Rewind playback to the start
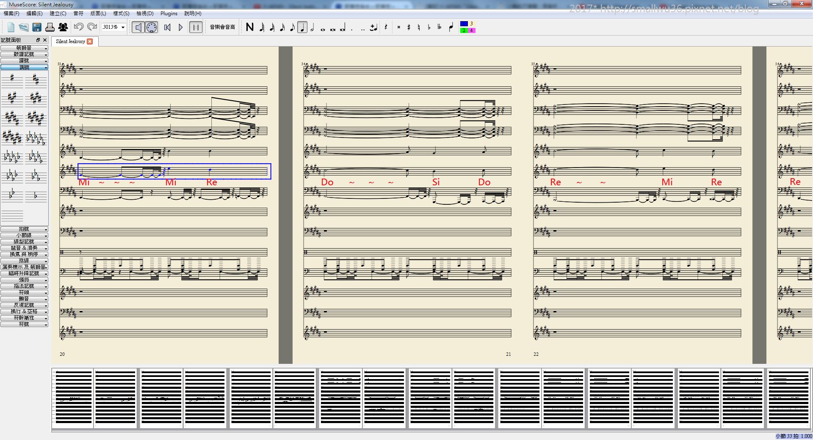The height and width of the screenshot is (440, 813). (x=167, y=27)
